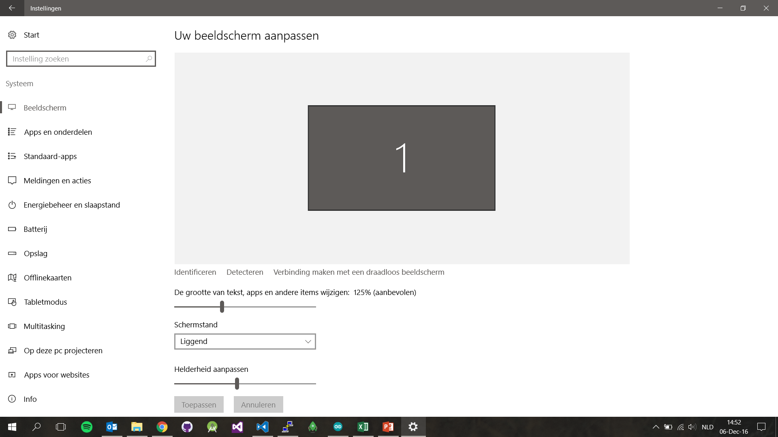The image size is (778, 437).
Task: Click the Toepassen button
Action: pos(199,404)
